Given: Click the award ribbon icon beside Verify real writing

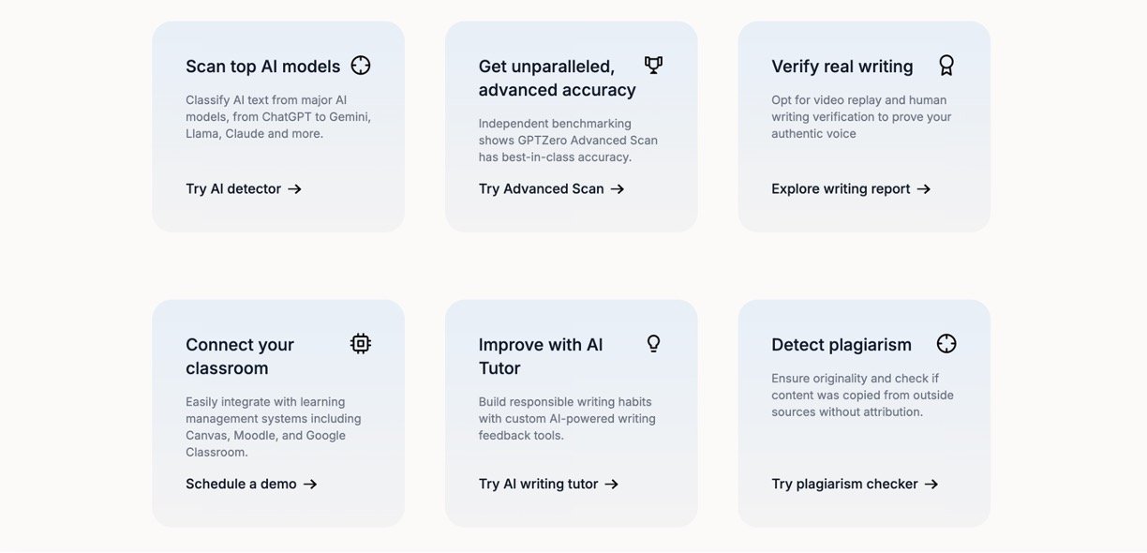Looking at the screenshot, I should pos(946,65).
